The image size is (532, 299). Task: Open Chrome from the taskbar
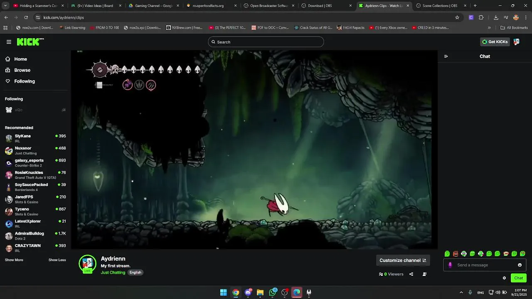tap(236, 292)
